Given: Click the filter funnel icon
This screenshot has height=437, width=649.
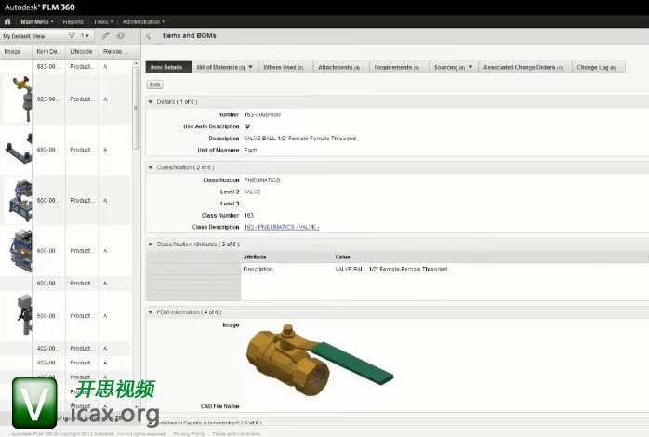Looking at the screenshot, I should point(72,35).
